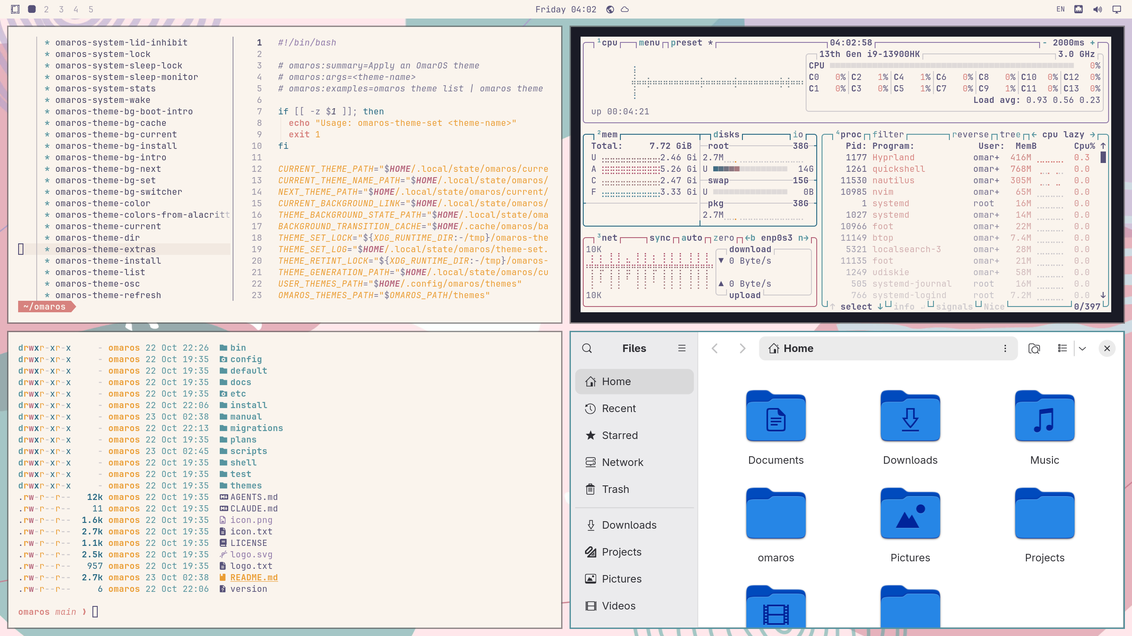
Task: Select the Videos sidebar bookmark
Action: [x=634, y=606]
